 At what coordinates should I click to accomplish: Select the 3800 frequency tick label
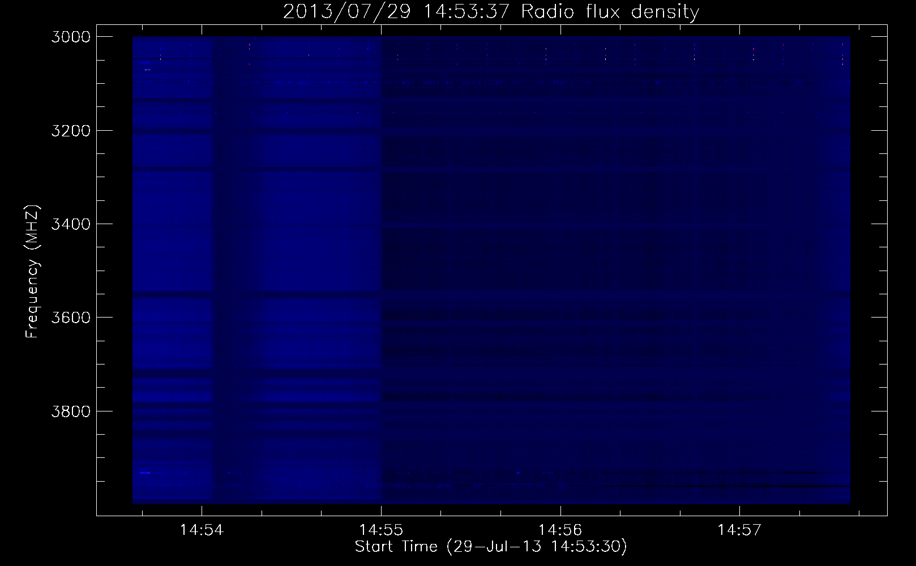71,411
